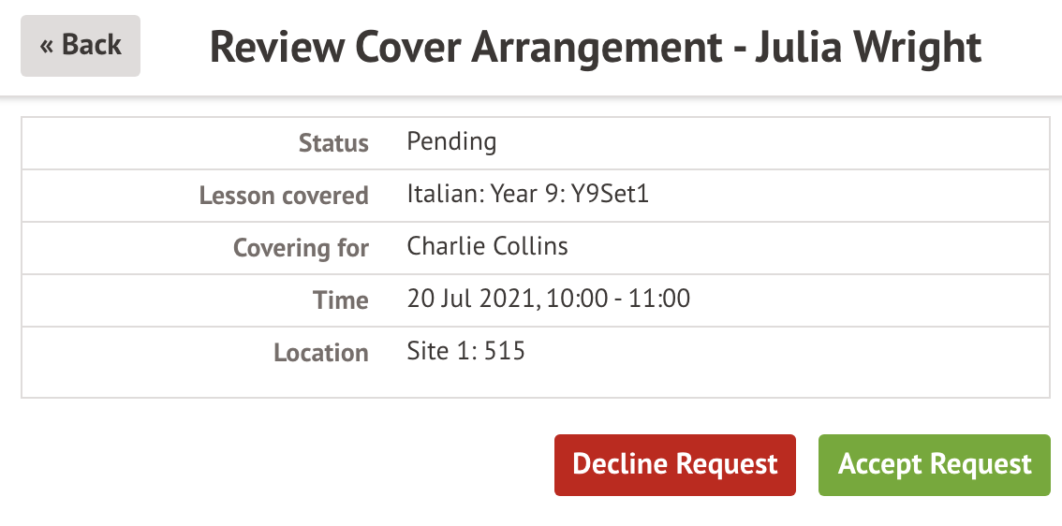Select the Pending status value
Image resolution: width=1062 pixels, height=526 pixels.
pyautogui.click(x=451, y=142)
